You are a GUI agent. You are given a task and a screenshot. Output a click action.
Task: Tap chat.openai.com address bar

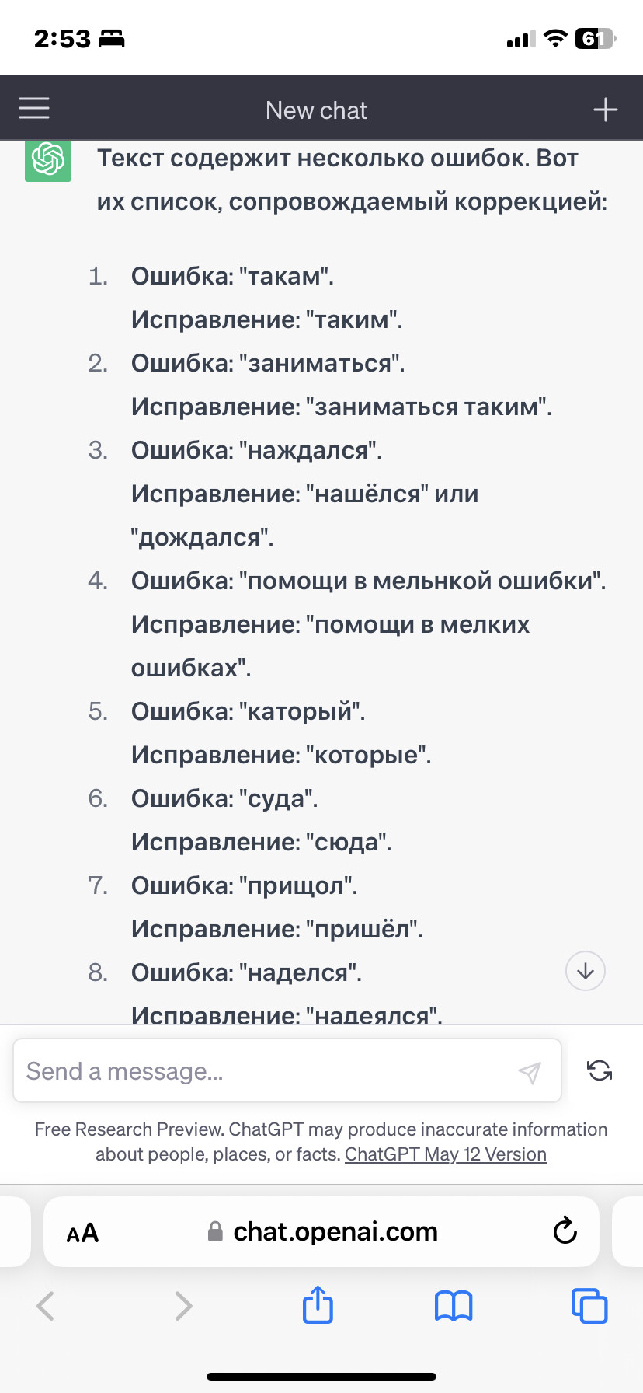click(x=321, y=1231)
